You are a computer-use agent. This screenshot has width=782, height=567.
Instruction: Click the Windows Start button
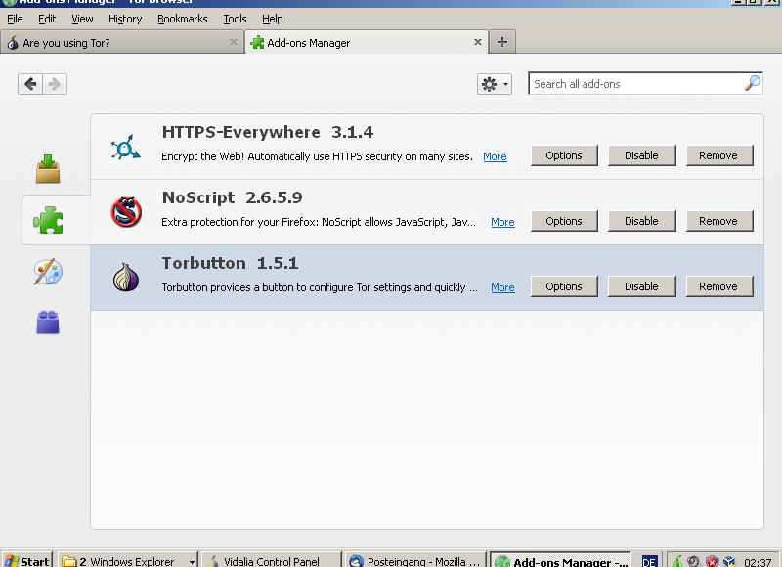[x=28, y=561]
